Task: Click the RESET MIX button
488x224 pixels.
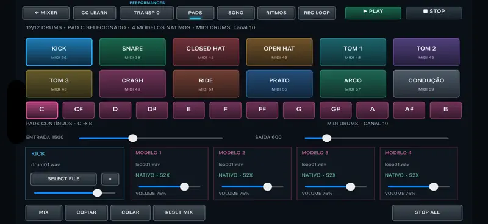Action: [x=179, y=212]
